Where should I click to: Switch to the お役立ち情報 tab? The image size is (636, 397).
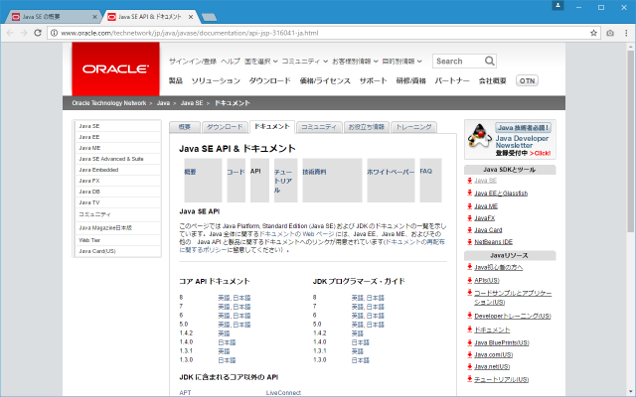coord(367,127)
